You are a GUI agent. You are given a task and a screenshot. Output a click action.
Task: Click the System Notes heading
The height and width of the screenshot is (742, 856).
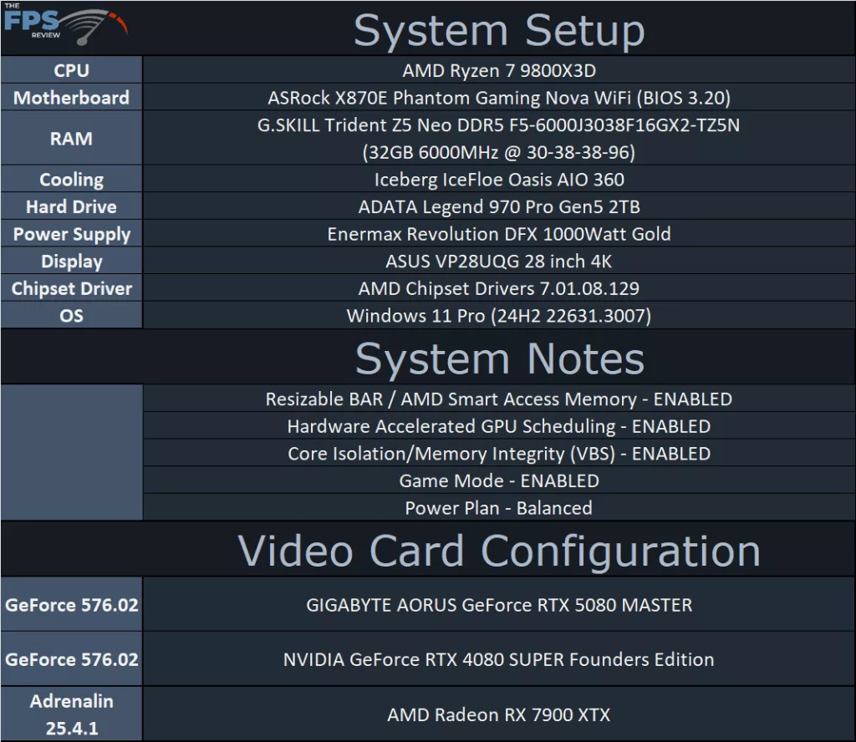tap(500, 359)
